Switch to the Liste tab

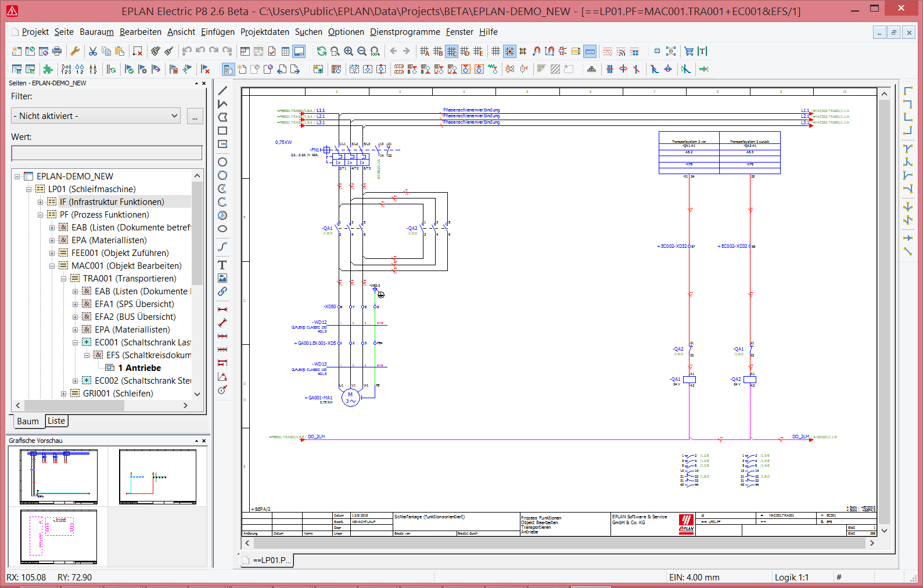click(x=56, y=421)
